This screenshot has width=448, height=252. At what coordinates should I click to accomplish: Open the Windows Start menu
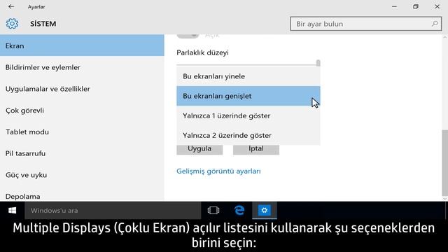tap(13, 211)
